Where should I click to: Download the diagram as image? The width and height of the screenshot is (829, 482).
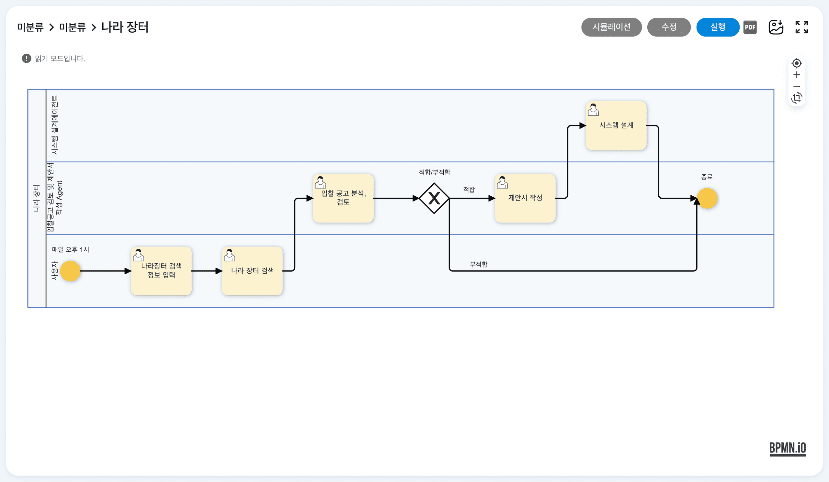click(x=776, y=27)
